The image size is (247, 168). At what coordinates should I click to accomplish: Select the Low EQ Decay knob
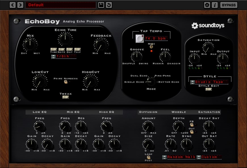pyautogui.click(x=47, y=144)
